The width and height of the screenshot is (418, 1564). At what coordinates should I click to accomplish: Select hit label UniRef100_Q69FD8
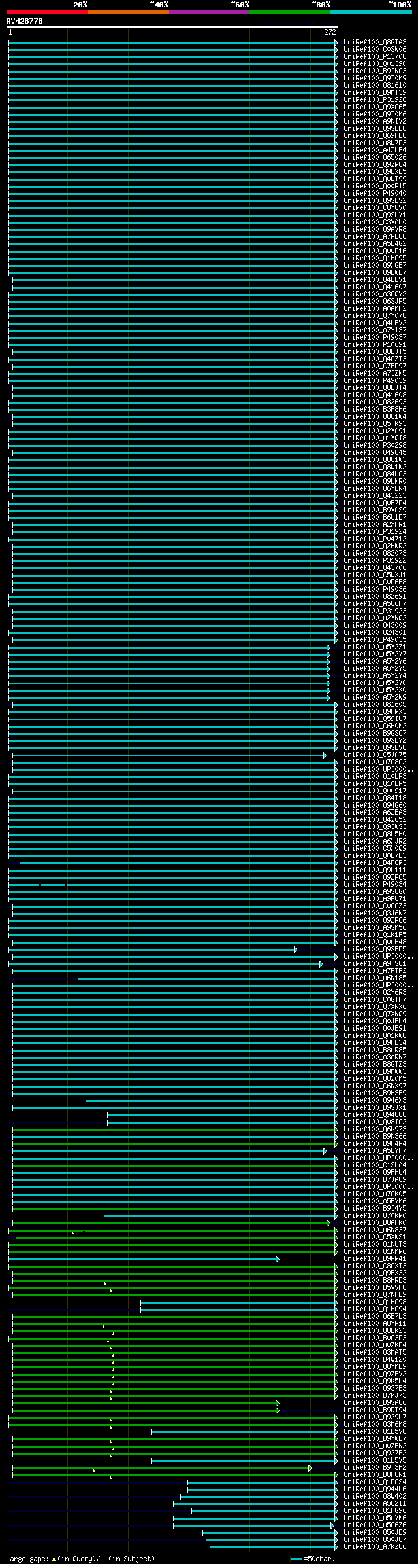[x=375, y=136]
